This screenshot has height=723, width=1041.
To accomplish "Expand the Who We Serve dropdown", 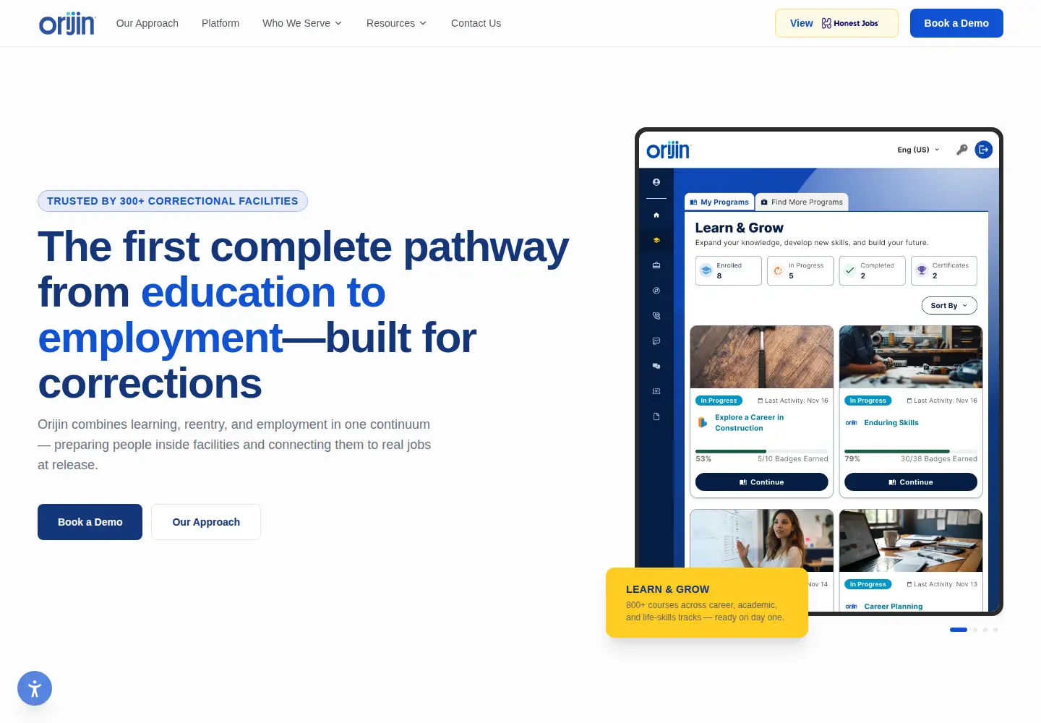I will click(302, 23).
